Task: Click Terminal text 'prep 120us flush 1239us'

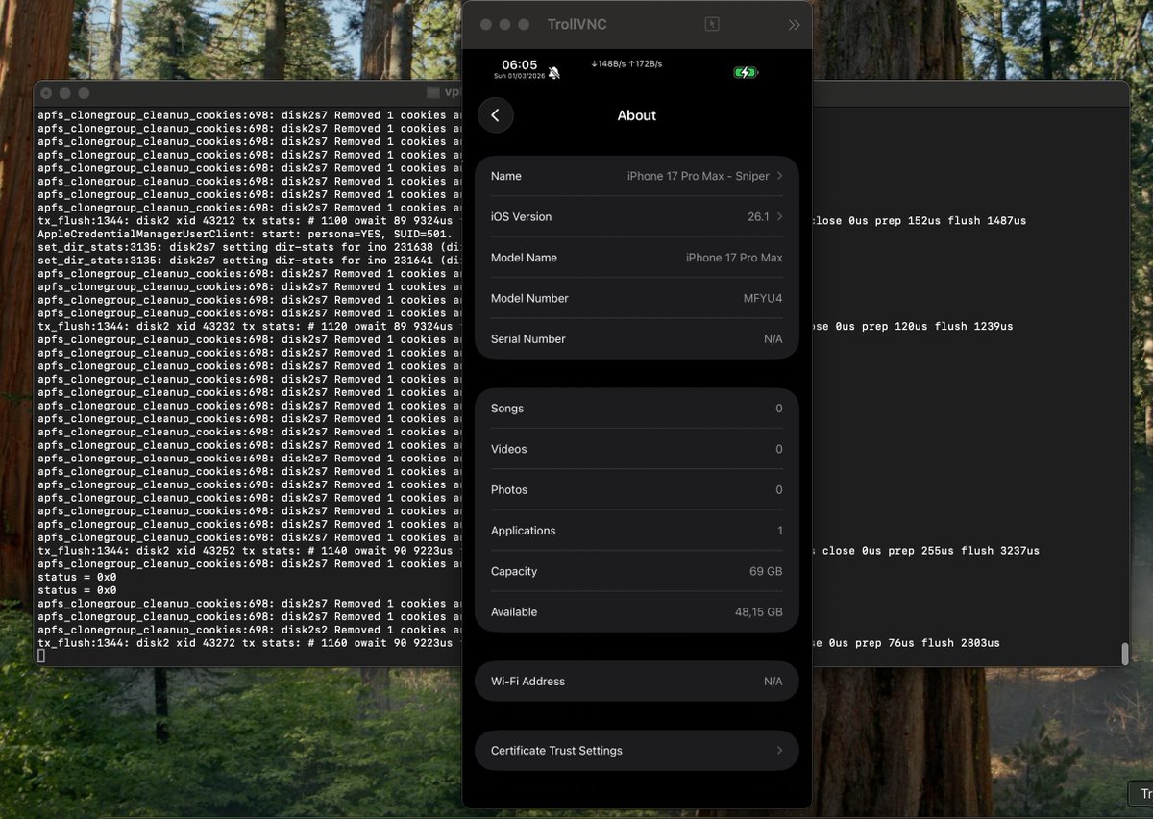Action: click(937, 326)
